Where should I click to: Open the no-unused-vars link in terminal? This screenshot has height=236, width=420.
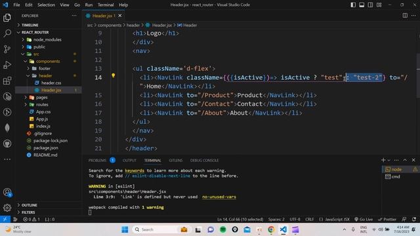tap(219, 197)
